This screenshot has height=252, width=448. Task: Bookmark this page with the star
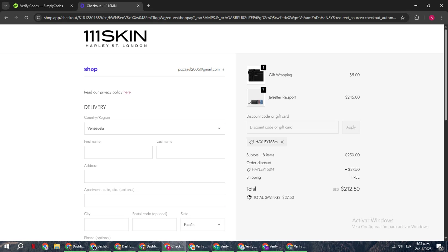tap(403, 18)
